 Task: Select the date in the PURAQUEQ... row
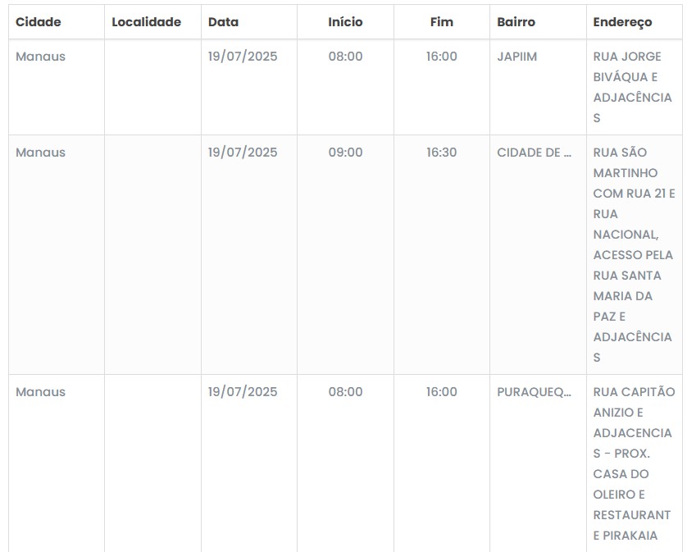point(242,392)
